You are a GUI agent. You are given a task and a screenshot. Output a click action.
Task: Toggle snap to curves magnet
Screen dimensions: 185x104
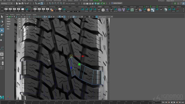53,4
